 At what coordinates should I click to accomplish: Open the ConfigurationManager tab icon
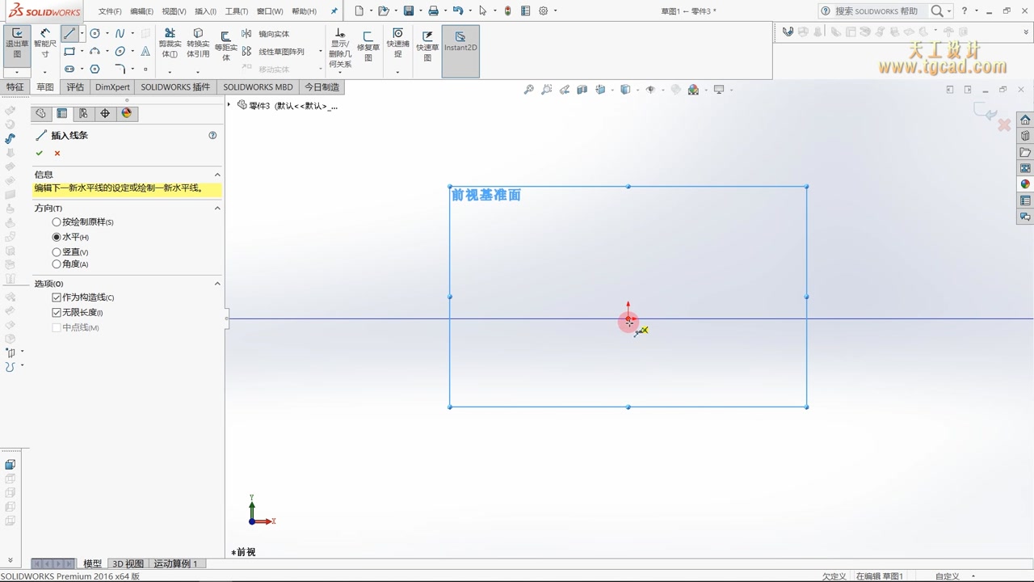pyautogui.click(x=83, y=113)
